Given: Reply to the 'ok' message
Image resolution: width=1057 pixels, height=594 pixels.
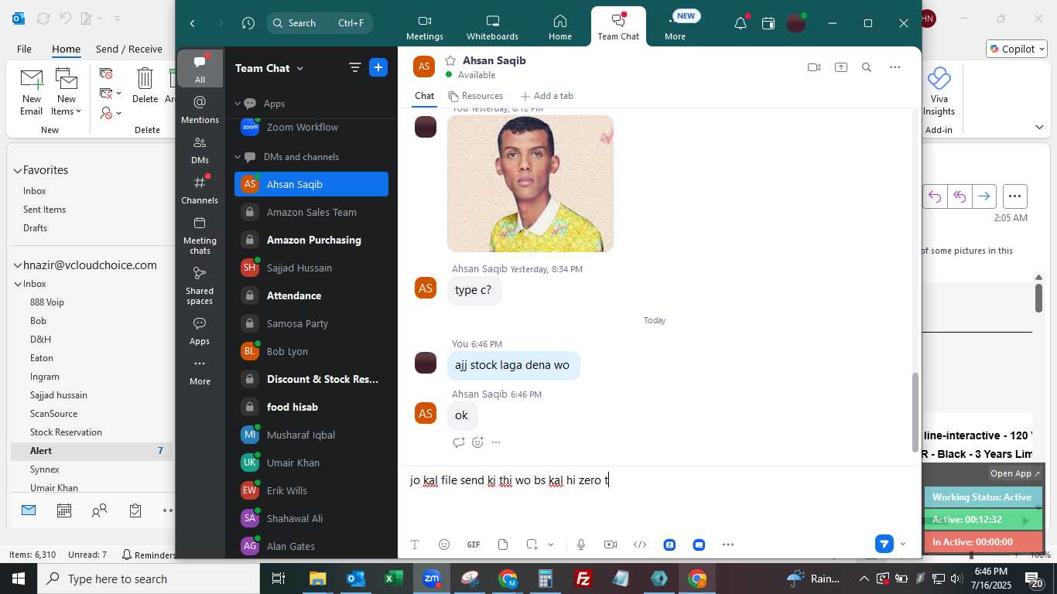Looking at the screenshot, I should pos(459,442).
